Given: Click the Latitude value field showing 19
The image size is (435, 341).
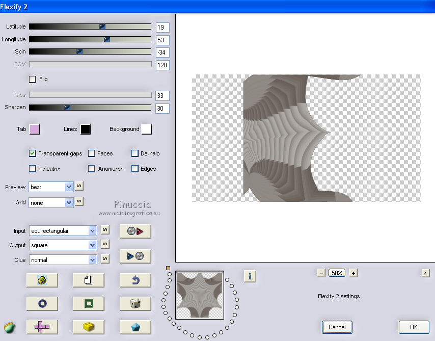Looking at the screenshot, I should pos(162,27).
